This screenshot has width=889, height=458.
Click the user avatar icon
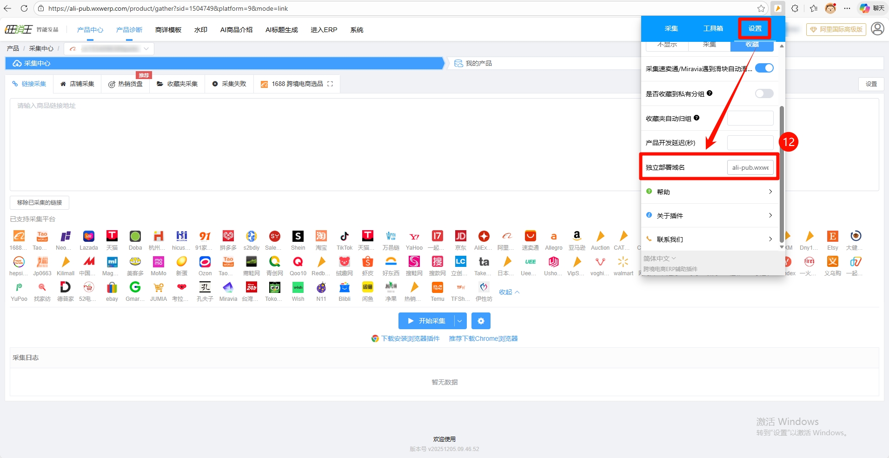[x=877, y=29]
